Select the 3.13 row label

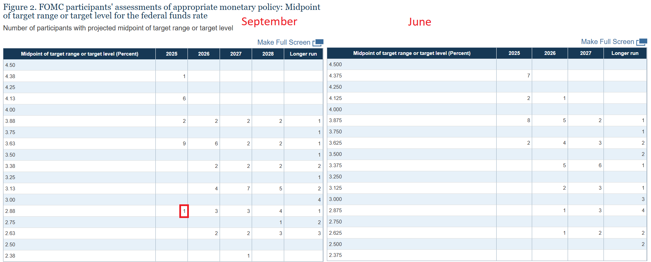point(10,189)
